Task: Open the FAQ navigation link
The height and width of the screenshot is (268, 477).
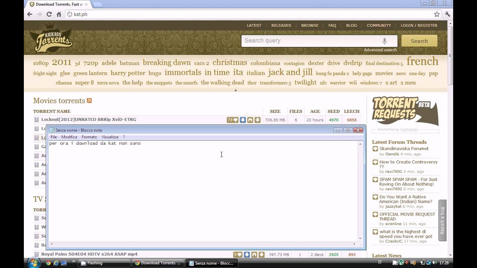Action: point(332,25)
